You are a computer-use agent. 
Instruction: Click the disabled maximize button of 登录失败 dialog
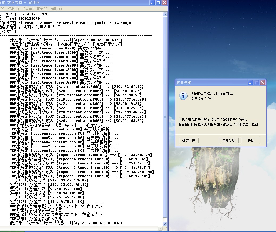[257, 82]
